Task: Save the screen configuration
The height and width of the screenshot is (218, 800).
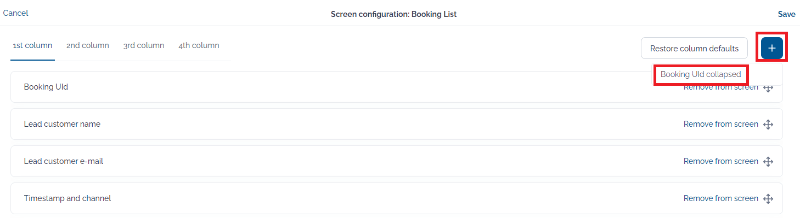Action: (786, 14)
